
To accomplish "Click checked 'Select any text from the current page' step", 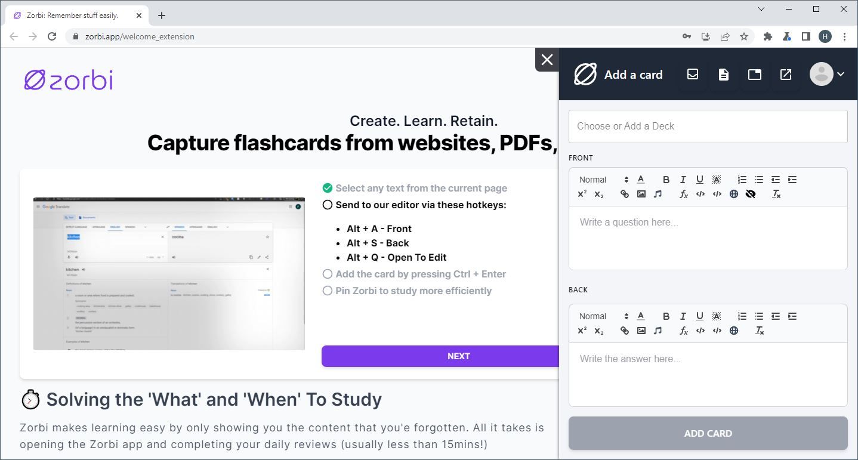I will tap(415, 188).
